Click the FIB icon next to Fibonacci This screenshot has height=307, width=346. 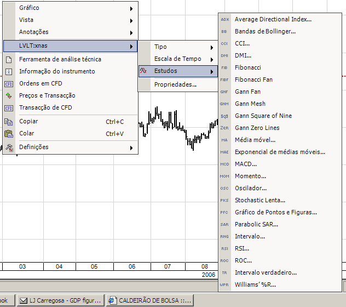click(x=224, y=67)
